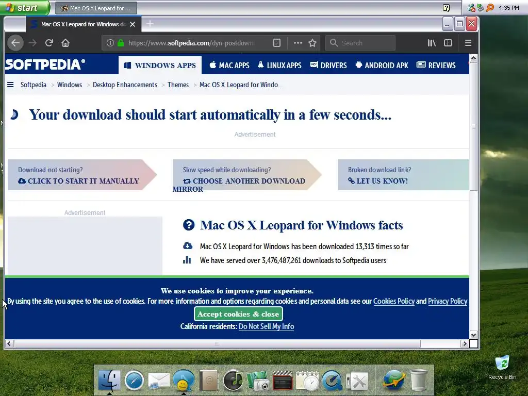Toggle reader view icon in address bar
The image size is (528, 396).
[277, 43]
